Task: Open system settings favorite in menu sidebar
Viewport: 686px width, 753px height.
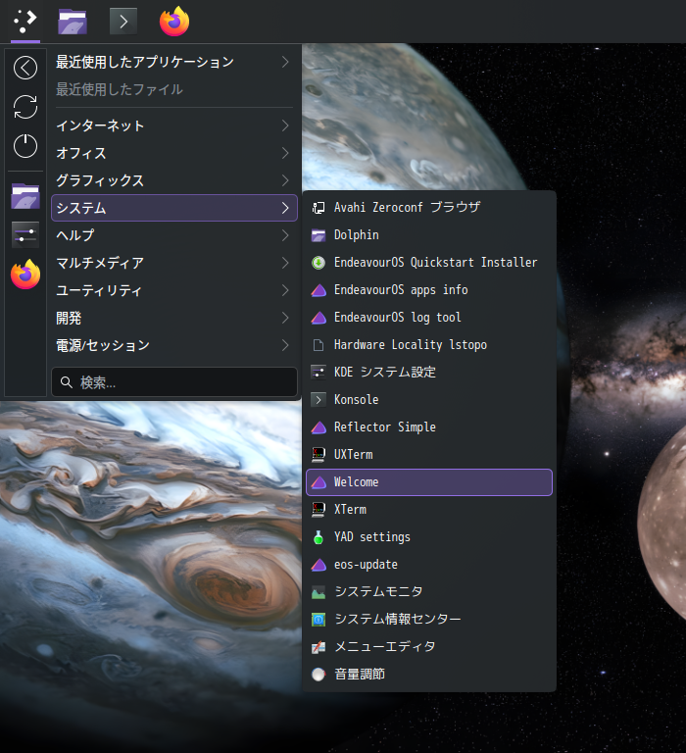Action: tap(25, 235)
